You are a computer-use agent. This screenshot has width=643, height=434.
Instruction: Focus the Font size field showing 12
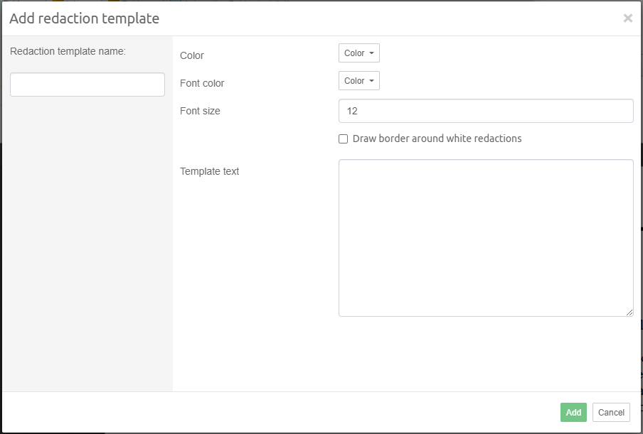pos(486,111)
